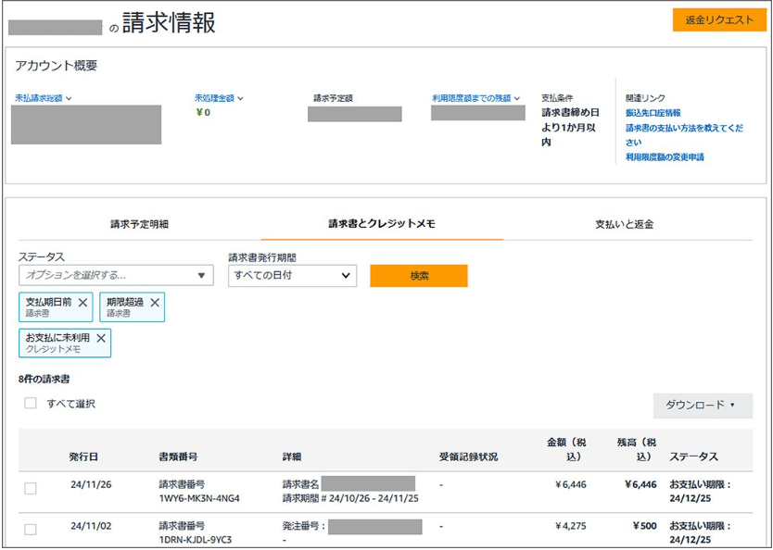Click invoice number 1WY6-MK3N-4NG4
The image size is (773, 550).
pyautogui.click(x=199, y=498)
